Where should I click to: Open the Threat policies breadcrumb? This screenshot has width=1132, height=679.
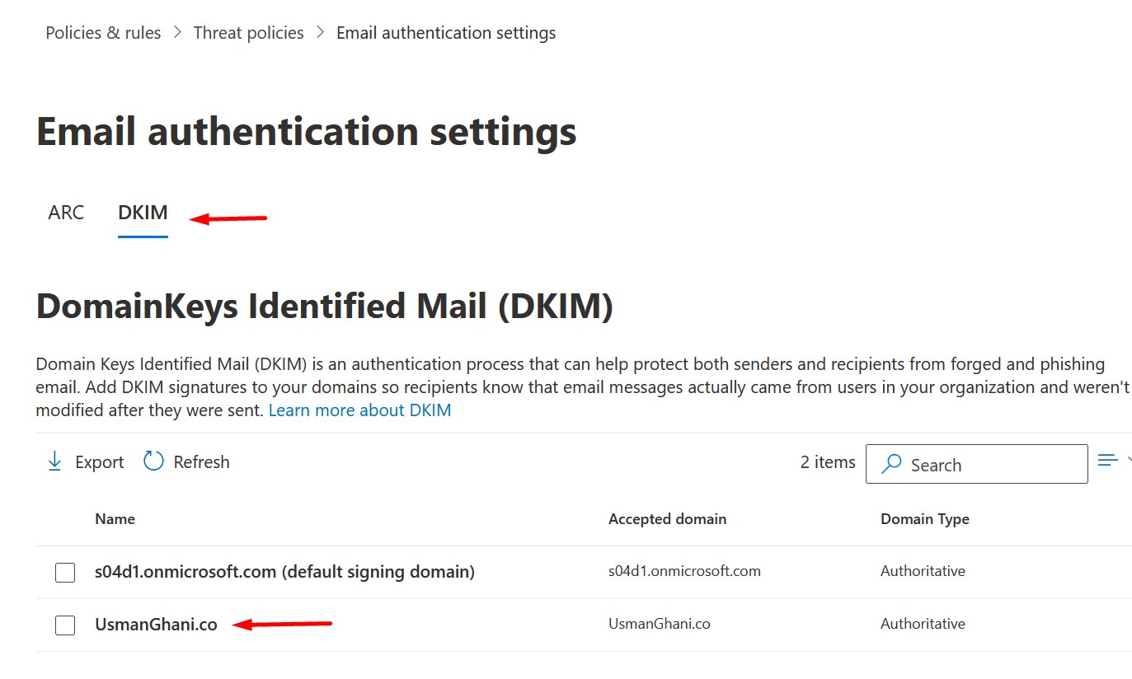pyautogui.click(x=248, y=32)
